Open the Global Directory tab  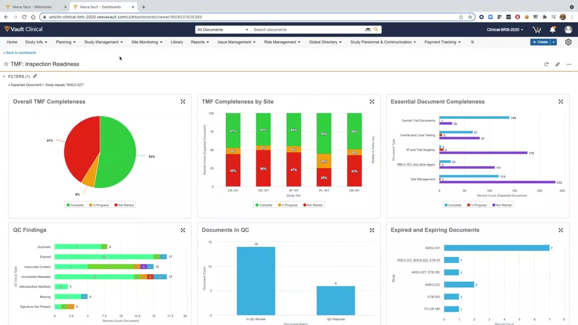[x=325, y=42]
